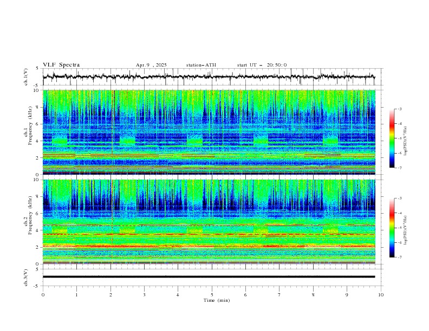Click inside the ch.2 spectrogram panel

click(x=209, y=222)
